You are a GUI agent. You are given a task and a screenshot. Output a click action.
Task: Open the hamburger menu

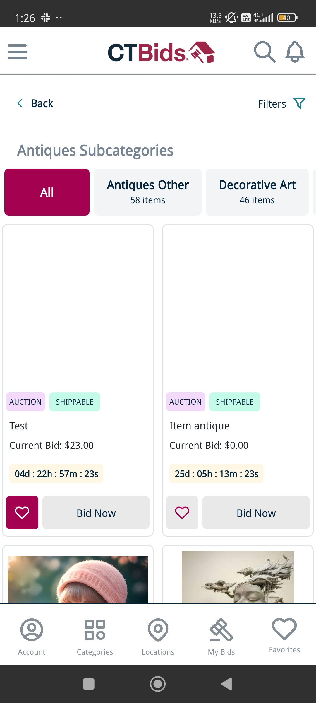17,52
